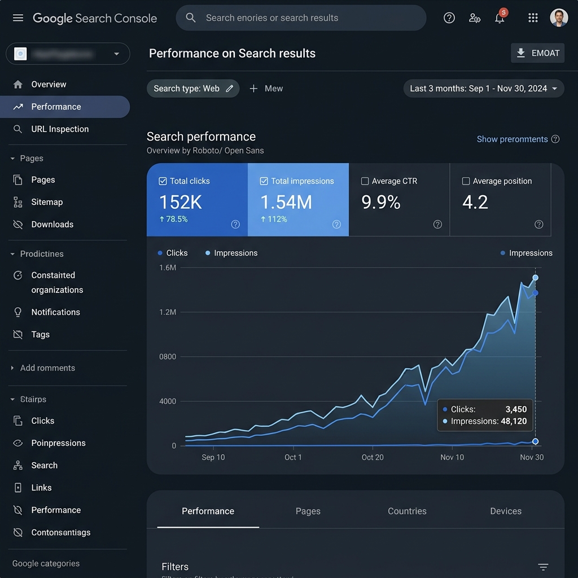This screenshot has height=578, width=578.
Task: Click help icon next to Show preronments
Action: tap(555, 139)
